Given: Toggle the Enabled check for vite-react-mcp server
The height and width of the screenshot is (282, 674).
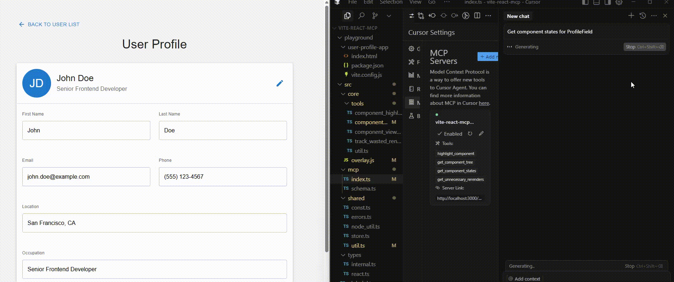Looking at the screenshot, I should [450, 134].
